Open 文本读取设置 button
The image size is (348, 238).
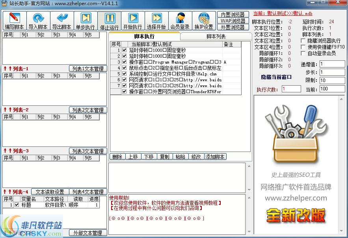50,192
